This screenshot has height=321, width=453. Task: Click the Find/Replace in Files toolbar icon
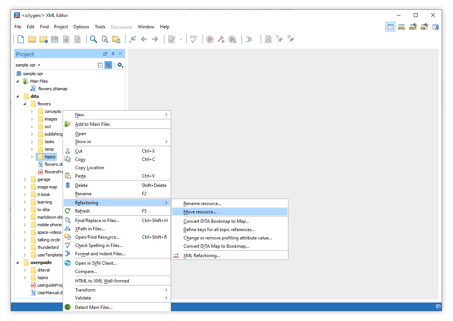click(105, 39)
